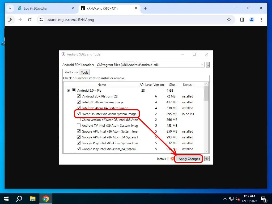Click the 'Install: 1' label
The height and width of the screenshot is (204, 272).
[163, 159]
